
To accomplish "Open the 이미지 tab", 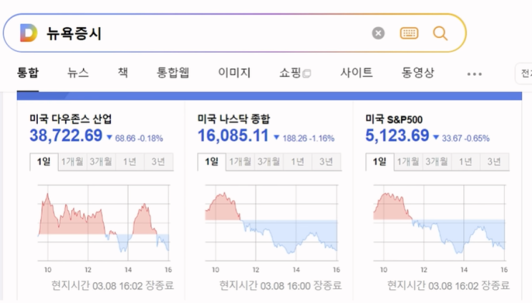I will tap(234, 72).
